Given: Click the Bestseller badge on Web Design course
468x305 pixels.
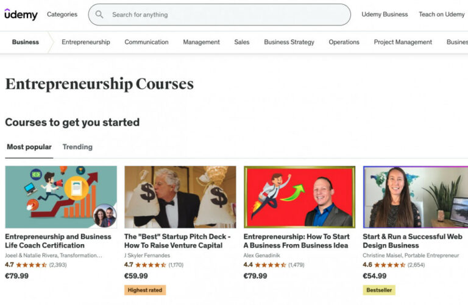Looking at the screenshot, I should (378, 290).
